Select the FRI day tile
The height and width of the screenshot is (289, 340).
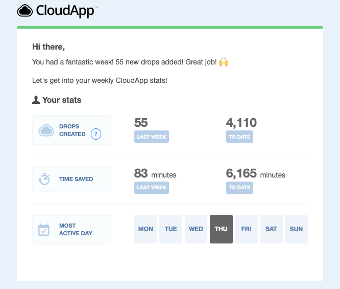(x=247, y=229)
